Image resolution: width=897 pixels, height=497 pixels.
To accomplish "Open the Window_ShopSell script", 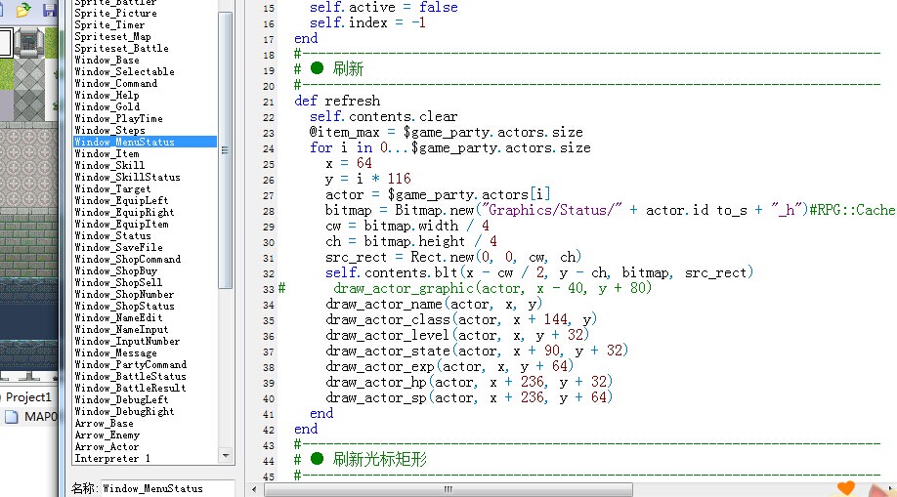I will (118, 282).
